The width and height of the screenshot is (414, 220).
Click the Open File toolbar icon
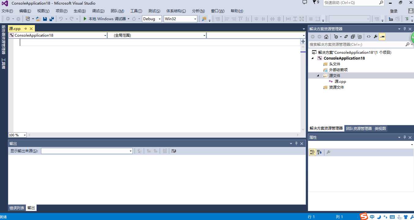click(x=38, y=19)
